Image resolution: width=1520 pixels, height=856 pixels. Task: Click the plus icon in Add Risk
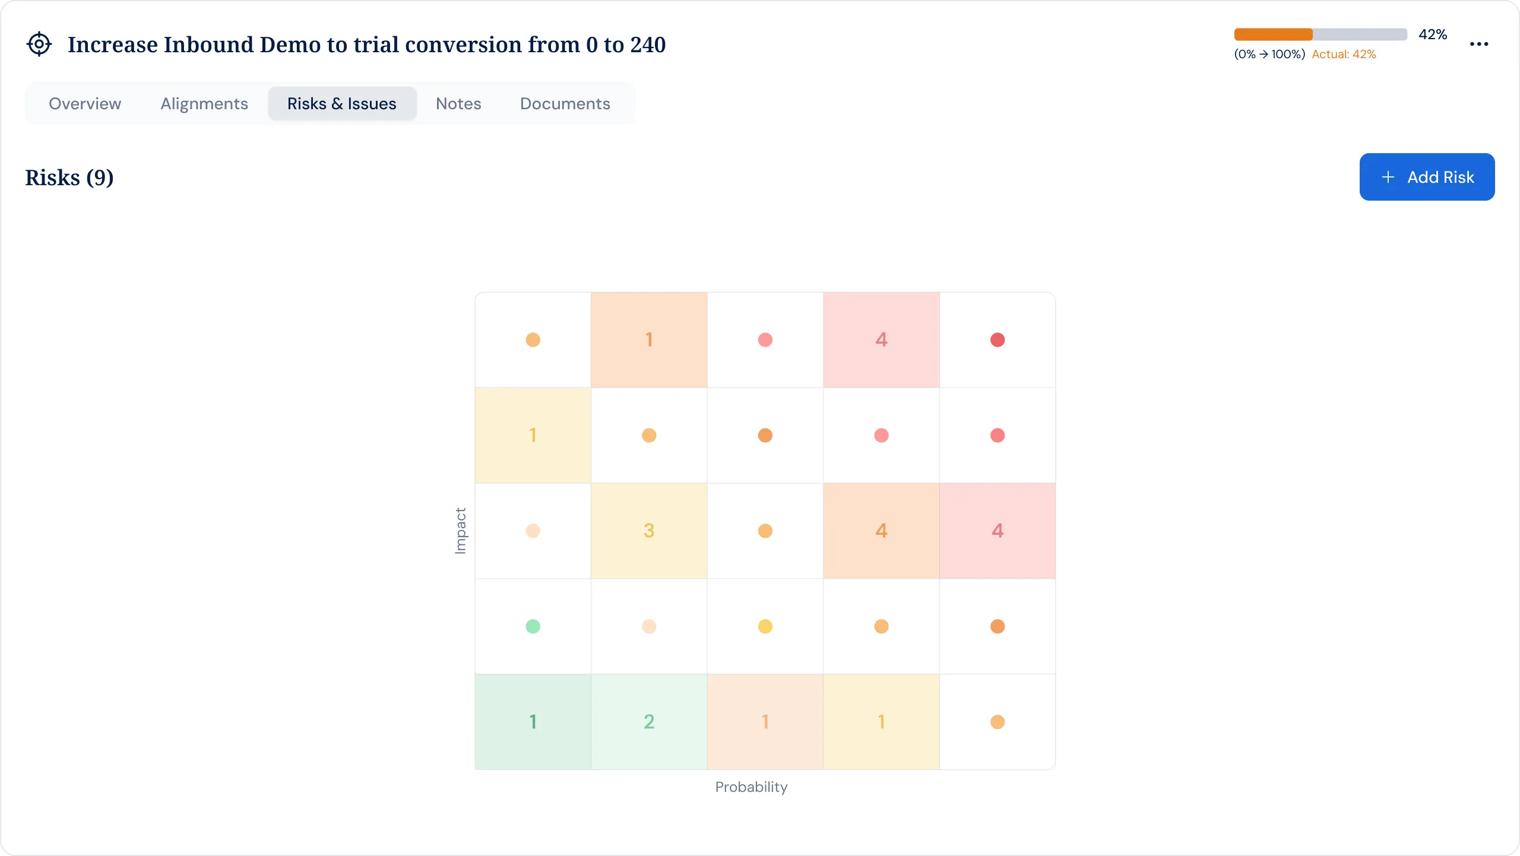click(x=1388, y=177)
